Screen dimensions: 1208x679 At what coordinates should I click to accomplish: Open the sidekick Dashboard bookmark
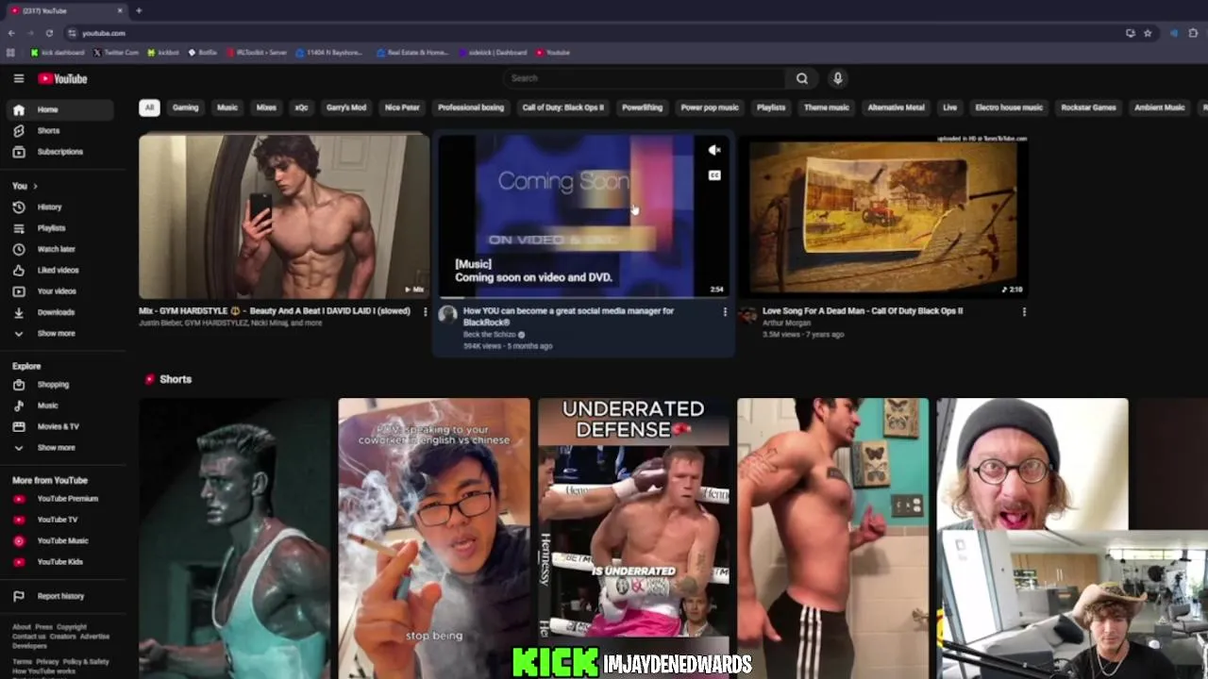click(x=492, y=53)
